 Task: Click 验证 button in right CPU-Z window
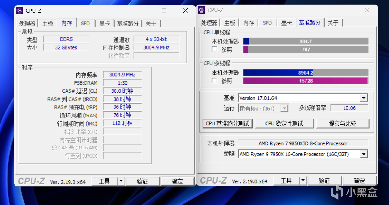pyautogui.click(x=324, y=181)
